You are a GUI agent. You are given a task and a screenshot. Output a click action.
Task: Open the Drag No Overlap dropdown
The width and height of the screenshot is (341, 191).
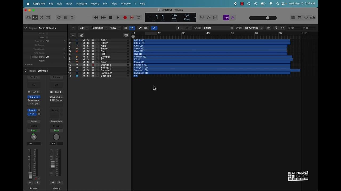point(254,28)
